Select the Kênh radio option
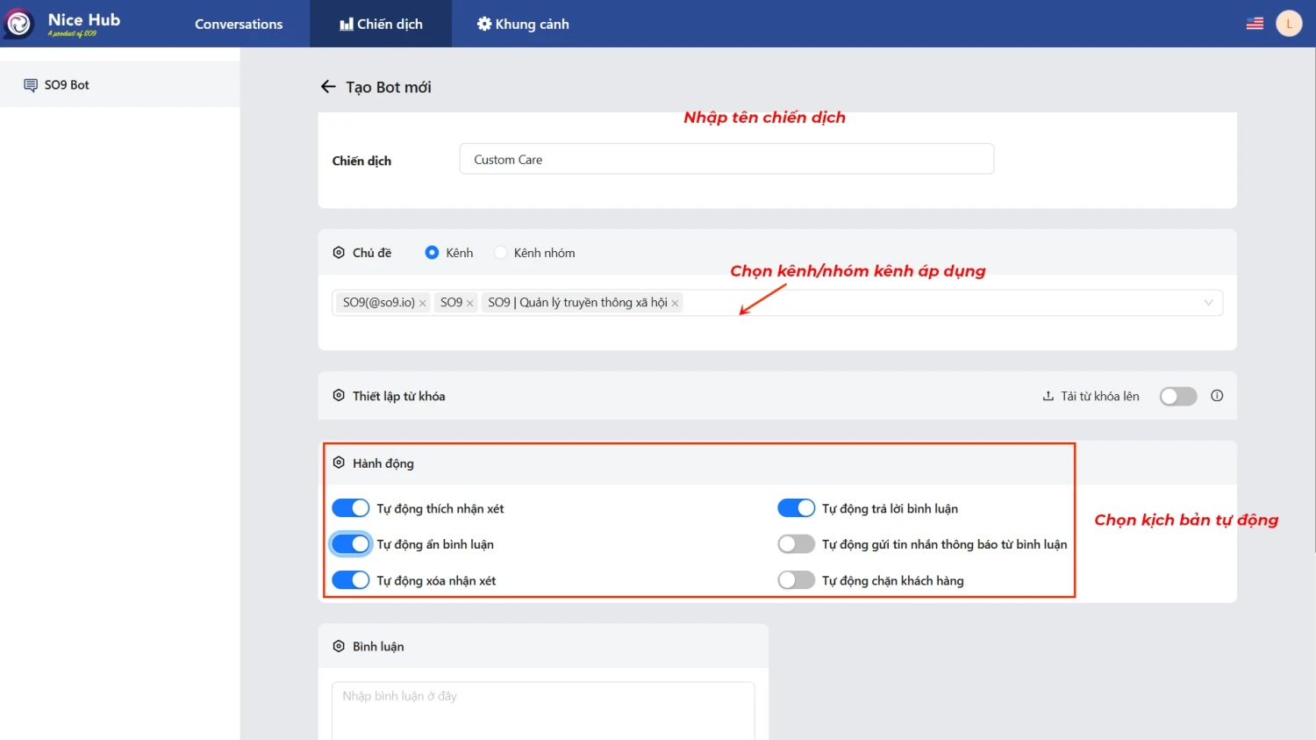Image resolution: width=1316 pixels, height=740 pixels. [x=432, y=253]
